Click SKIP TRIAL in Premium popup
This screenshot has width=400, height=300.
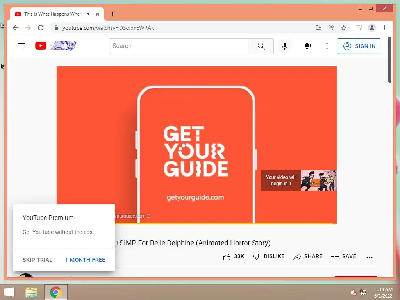tap(37, 260)
